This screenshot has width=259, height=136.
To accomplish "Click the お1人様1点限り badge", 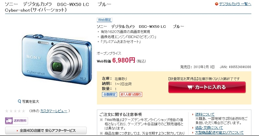I will (131, 95).
